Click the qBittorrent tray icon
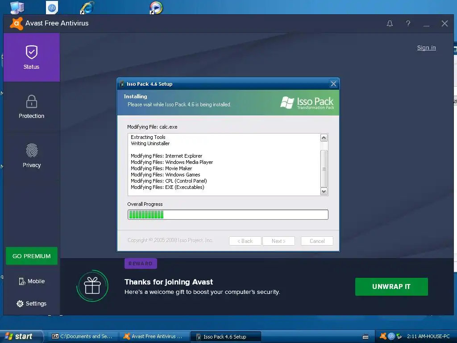The width and height of the screenshot is (457, 343). 391,336
